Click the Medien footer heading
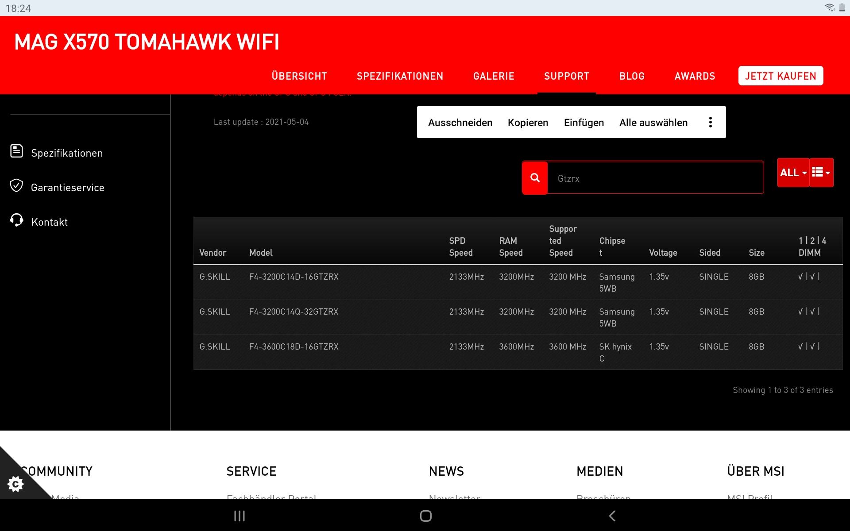The width and height of the screenshot is (850, 531). 599,471
